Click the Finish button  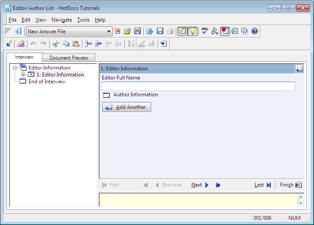[291, 185]
